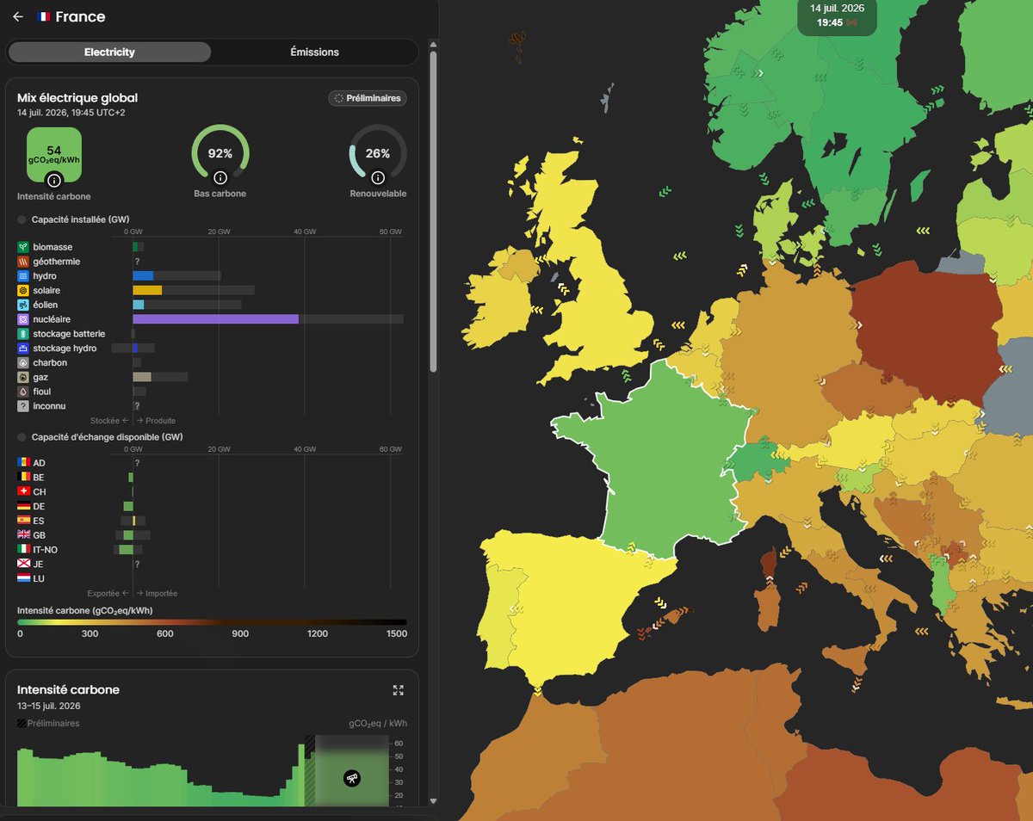Select the AD Andorra exchange row flag

tap(23, 463)
